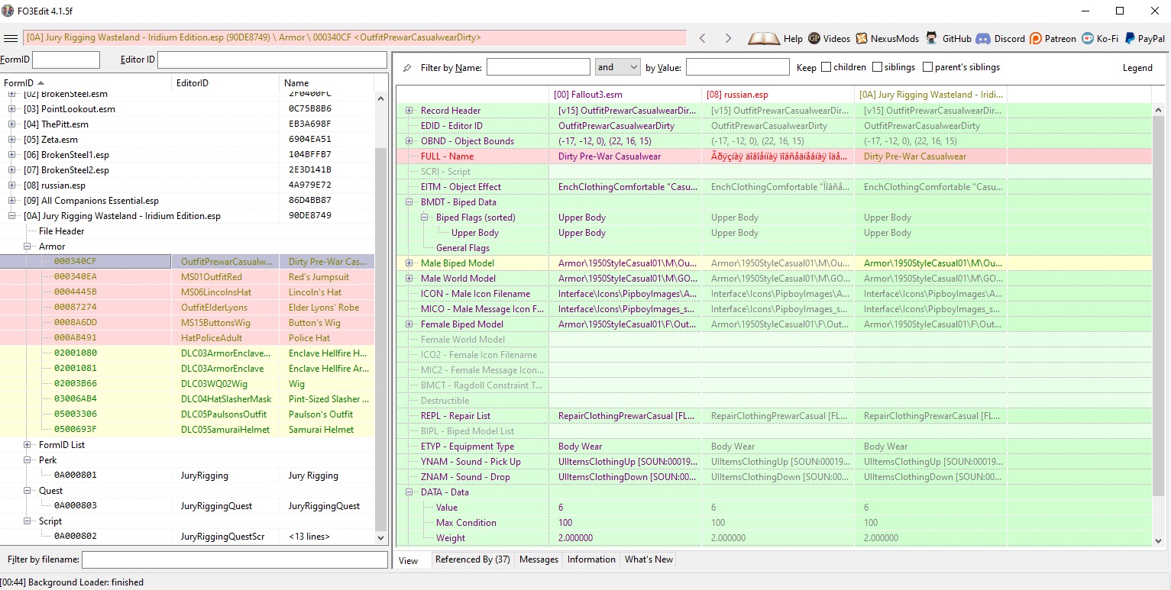The height and width of the screenshot is (590, 1171).
Task: Expand the [03] PointLookout.esm node
Action: [x=11, y=109]
